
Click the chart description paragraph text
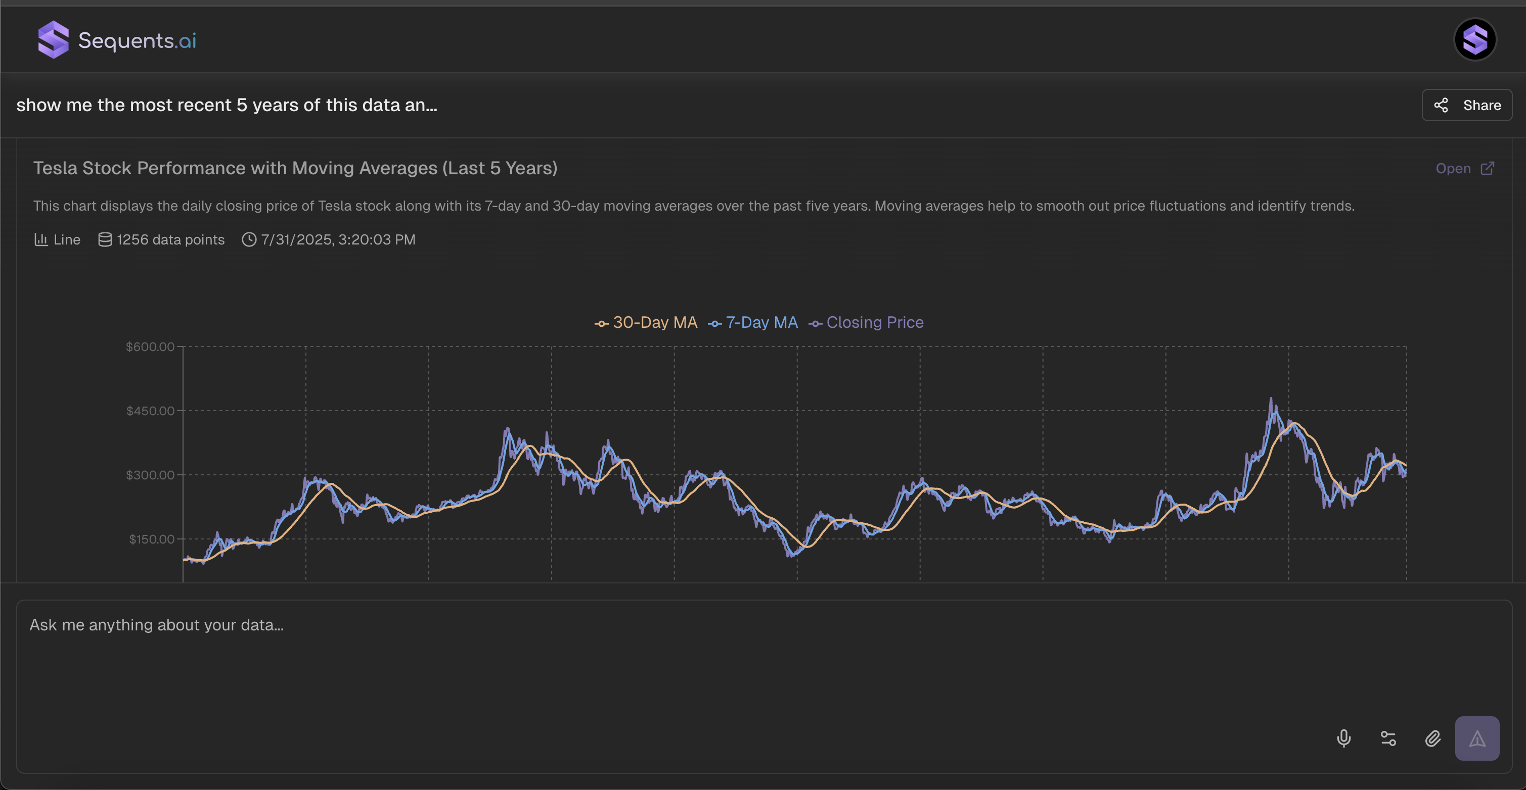click(694, 206)
